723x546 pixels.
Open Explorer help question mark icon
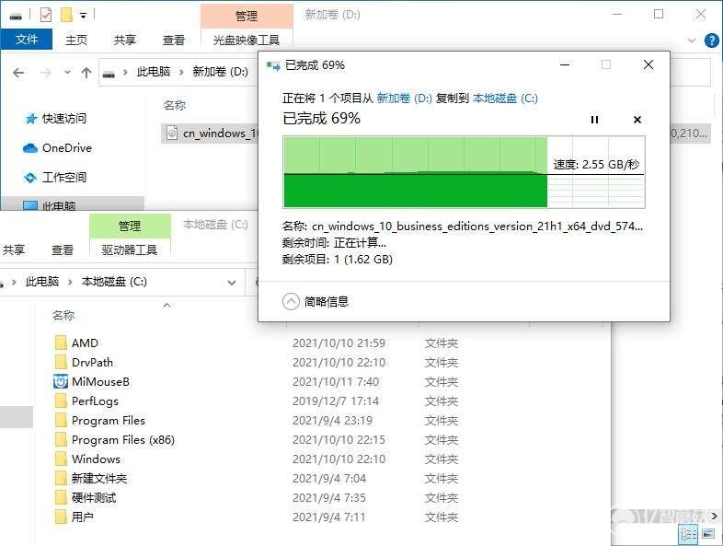tap(711, 41)
